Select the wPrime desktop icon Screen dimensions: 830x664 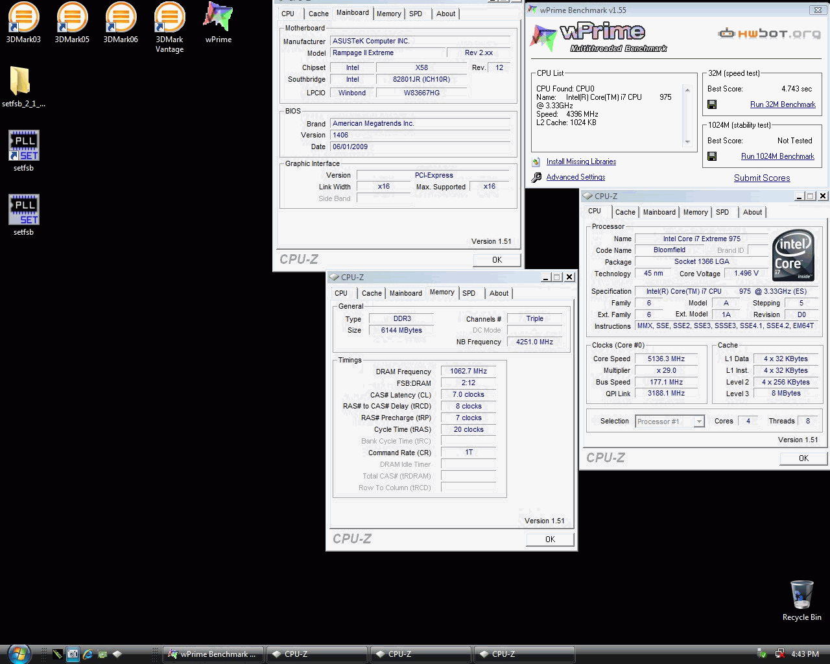click(219, 23)
